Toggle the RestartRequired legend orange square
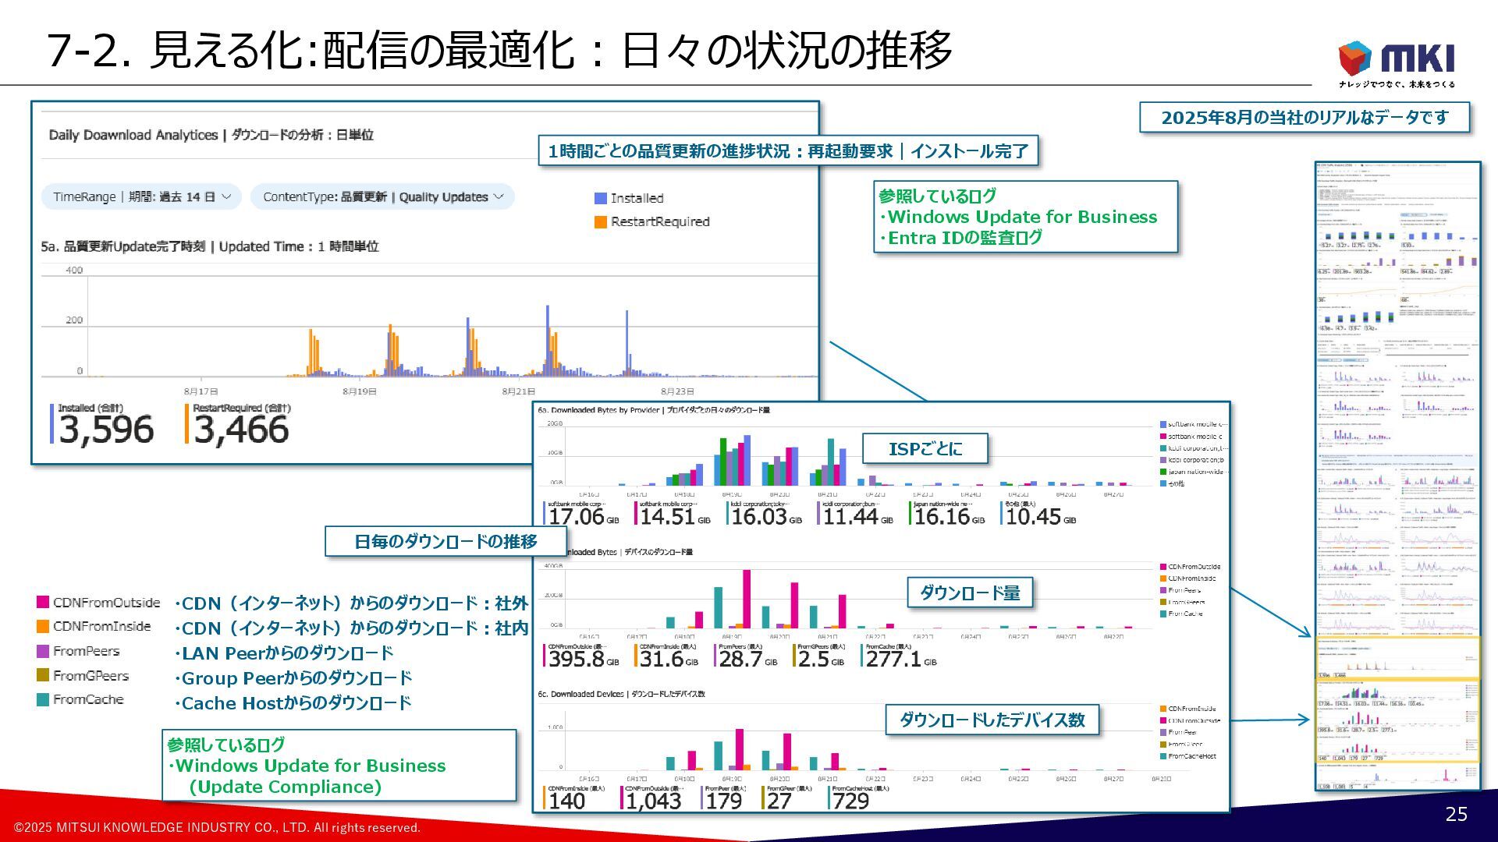This screenshot has width=1498, height=842. click(600, 222)
